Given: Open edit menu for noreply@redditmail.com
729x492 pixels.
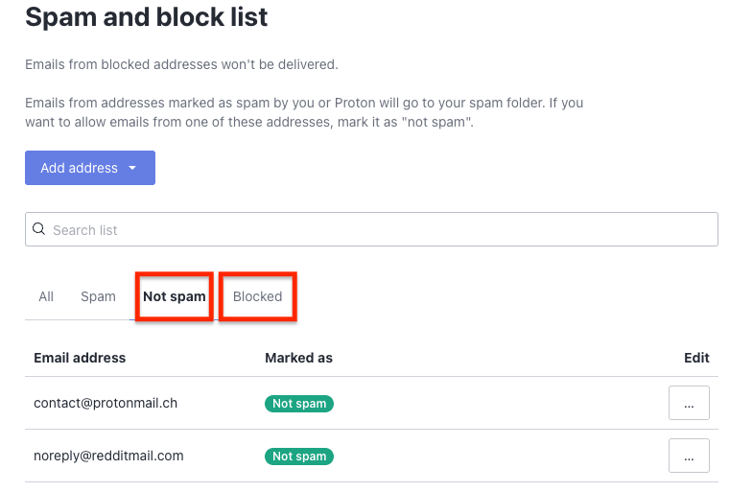Looking at the screenshot, I should coord(689,457).
